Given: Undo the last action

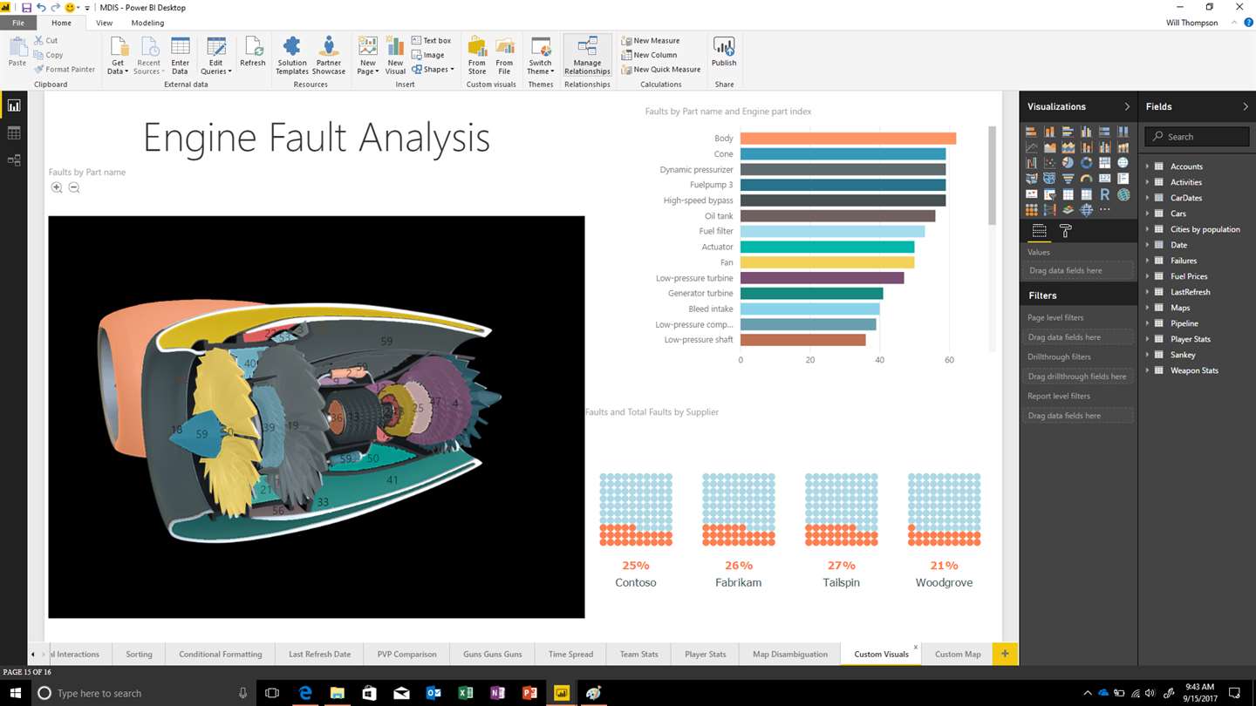Looking at the screenshot, I should [x=41, y=8].
